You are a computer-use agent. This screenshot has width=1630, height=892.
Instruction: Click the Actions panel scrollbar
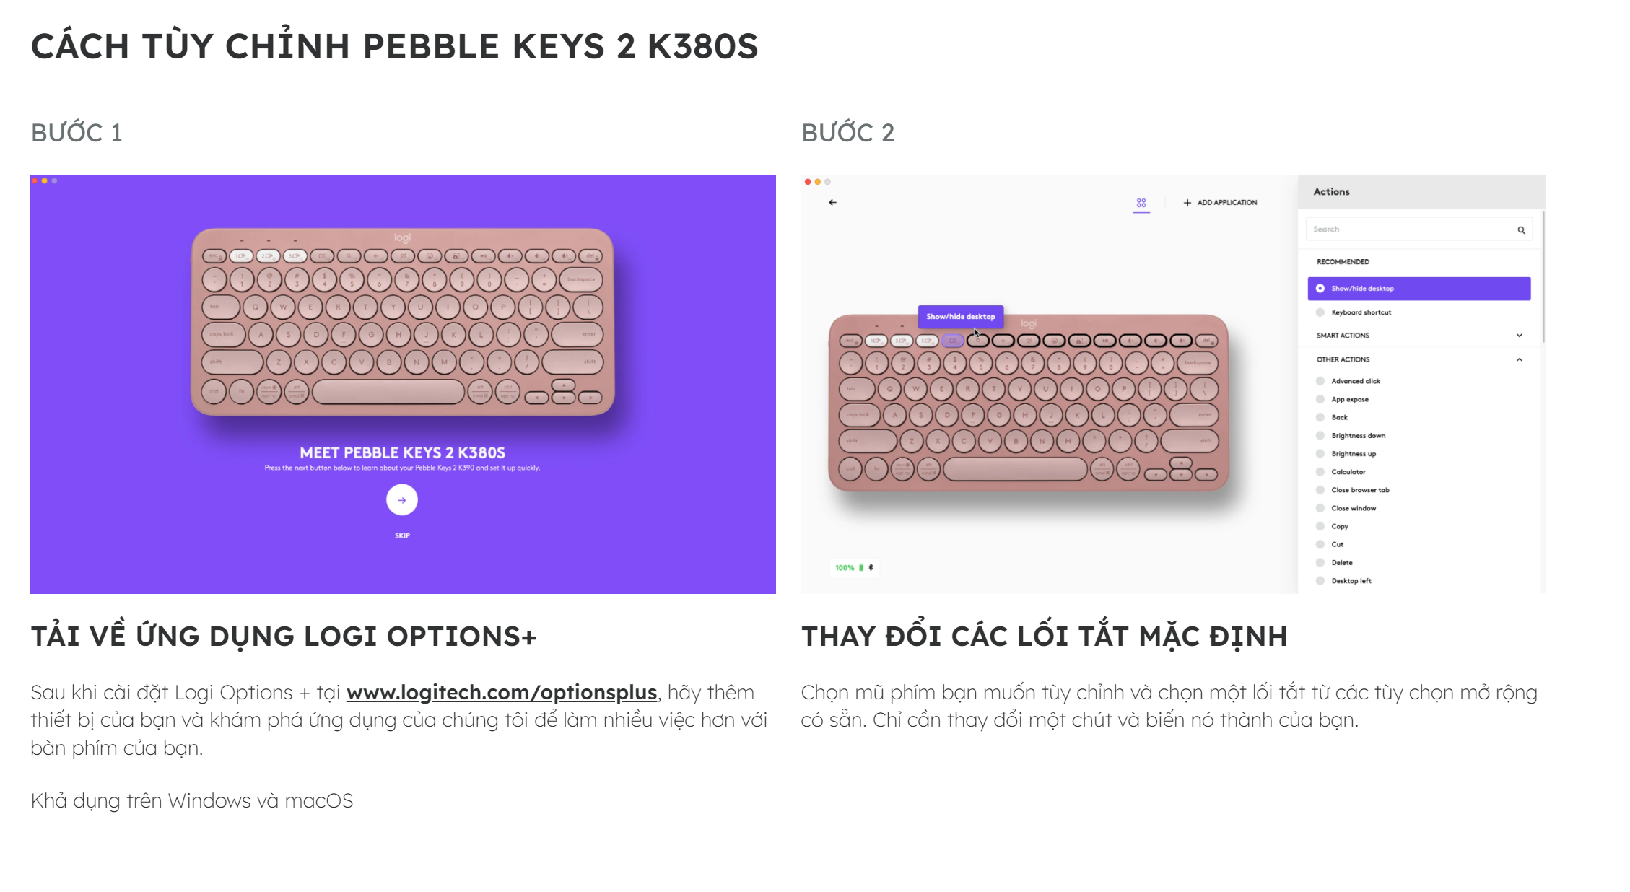[x=1543, y=276]
